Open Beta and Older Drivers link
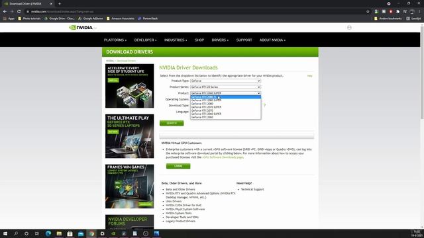 point(180,190)
